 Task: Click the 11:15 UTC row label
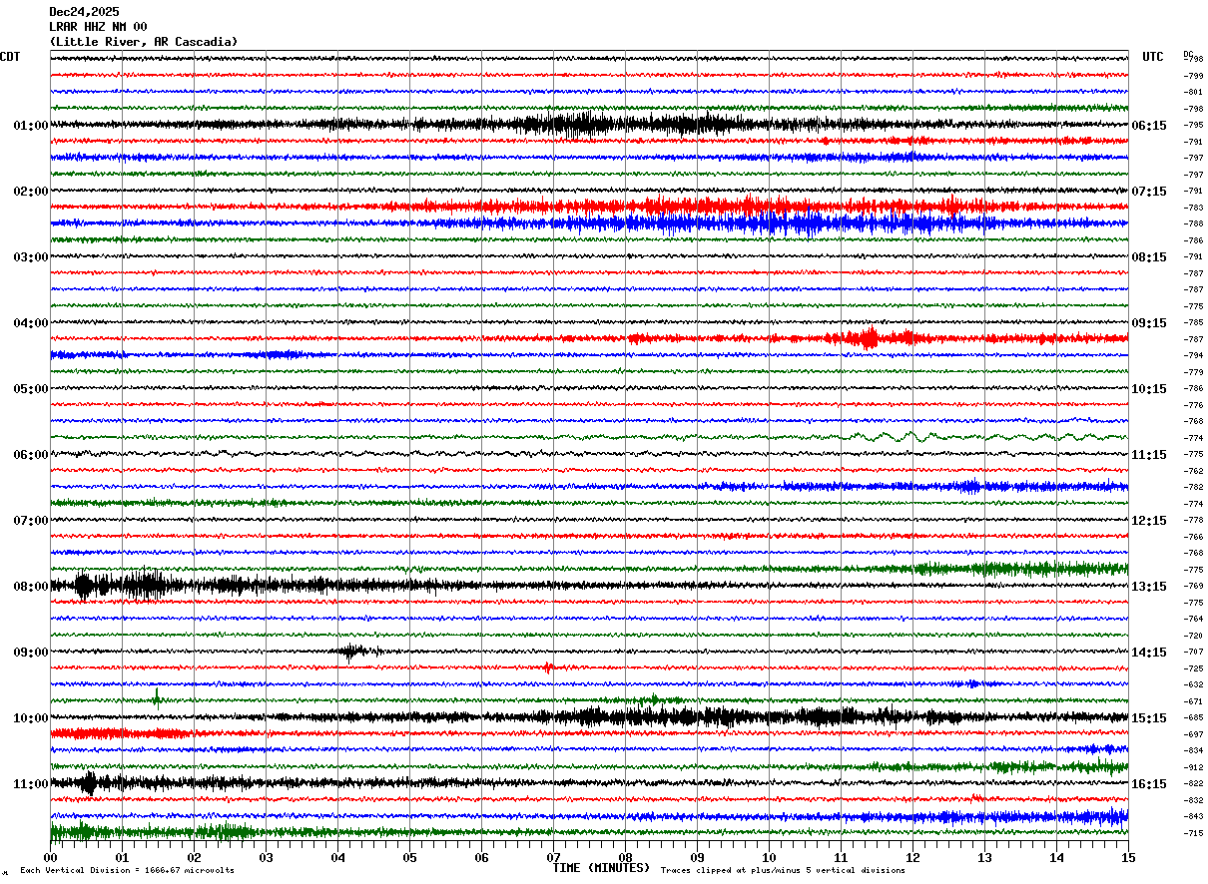point(1150,455)
